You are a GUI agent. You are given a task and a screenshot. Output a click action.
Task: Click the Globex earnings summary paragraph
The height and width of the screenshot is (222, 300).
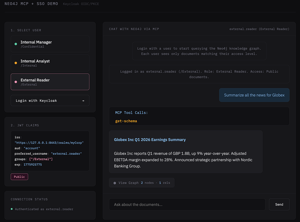point(183,160)
